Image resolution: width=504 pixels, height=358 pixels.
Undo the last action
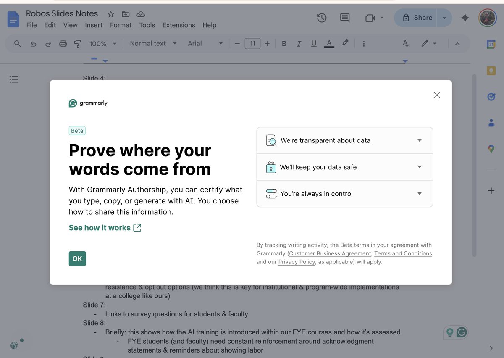(x=34, y=44)
